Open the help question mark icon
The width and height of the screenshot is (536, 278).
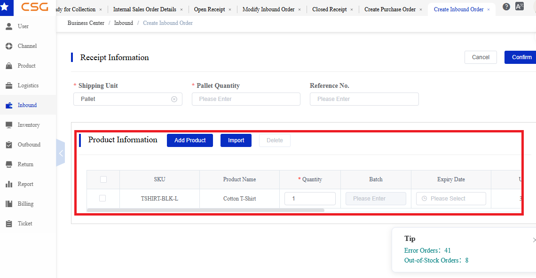[506, 7]
